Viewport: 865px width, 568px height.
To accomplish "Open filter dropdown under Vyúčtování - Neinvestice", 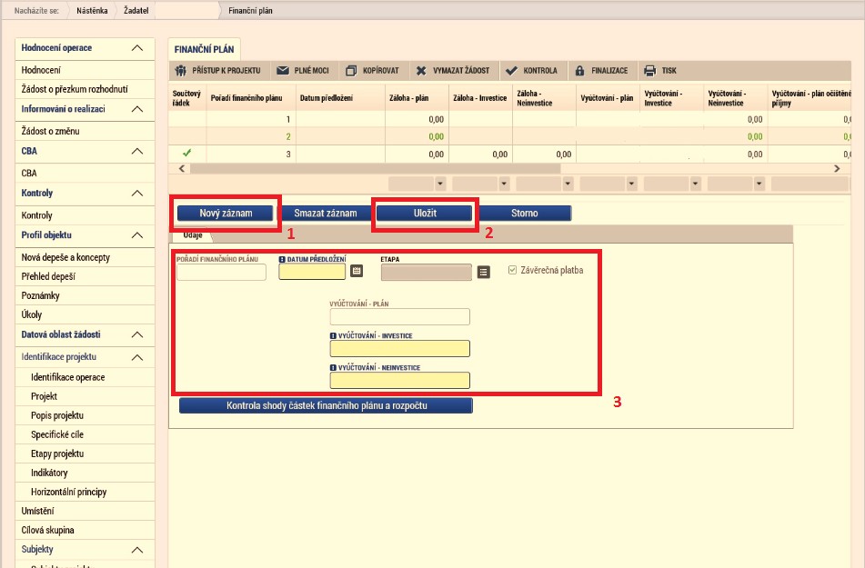I will (x=759, y=184).
